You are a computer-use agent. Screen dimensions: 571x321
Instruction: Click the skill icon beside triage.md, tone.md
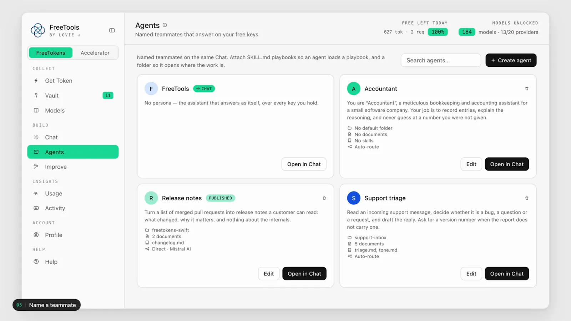point(350,250)
